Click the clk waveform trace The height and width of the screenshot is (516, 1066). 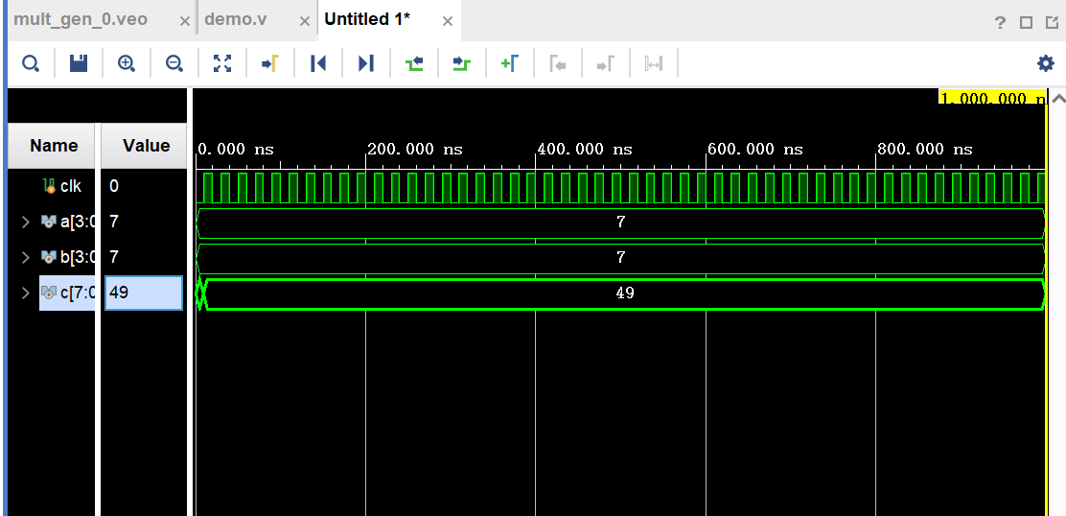(620, 188)
